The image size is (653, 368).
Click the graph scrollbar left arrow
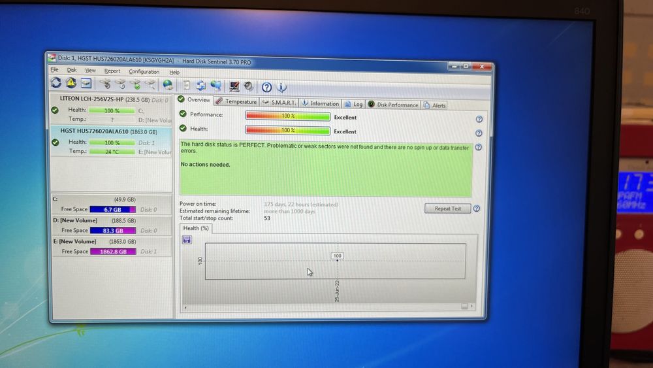[185, 308]
